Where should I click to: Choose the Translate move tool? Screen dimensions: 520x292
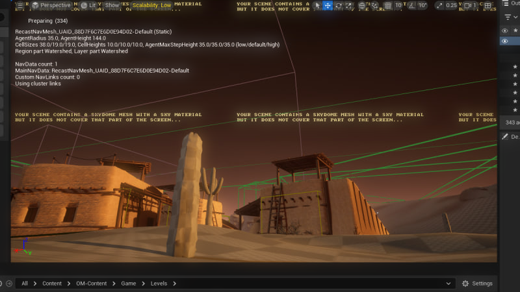click(x=328, y=5)
